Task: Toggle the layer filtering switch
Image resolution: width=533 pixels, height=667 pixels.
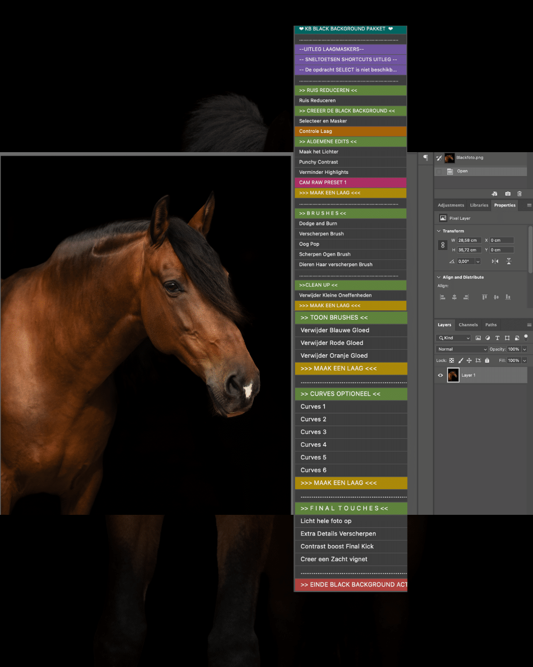Action: pos(526,337)
